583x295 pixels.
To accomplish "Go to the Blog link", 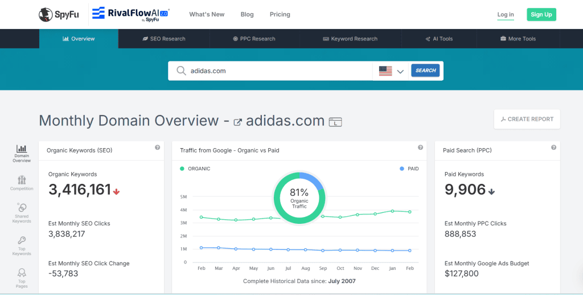I will coord(247,14).
